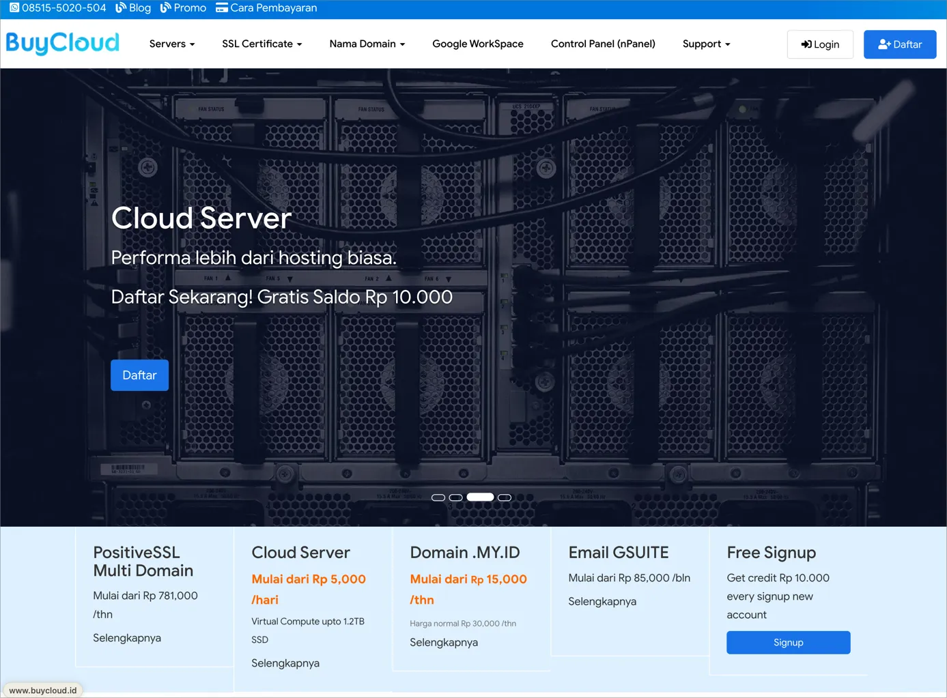Click the BuyCloud logo
This screenshot has width=947, height=698.
63,43
